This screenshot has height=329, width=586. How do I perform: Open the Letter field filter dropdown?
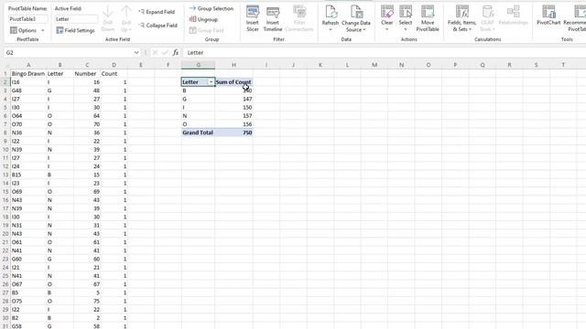click(211, 82)
